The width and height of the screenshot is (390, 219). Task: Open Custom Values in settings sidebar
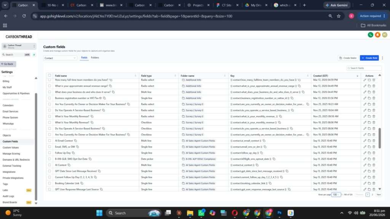[x=11, y=148]
